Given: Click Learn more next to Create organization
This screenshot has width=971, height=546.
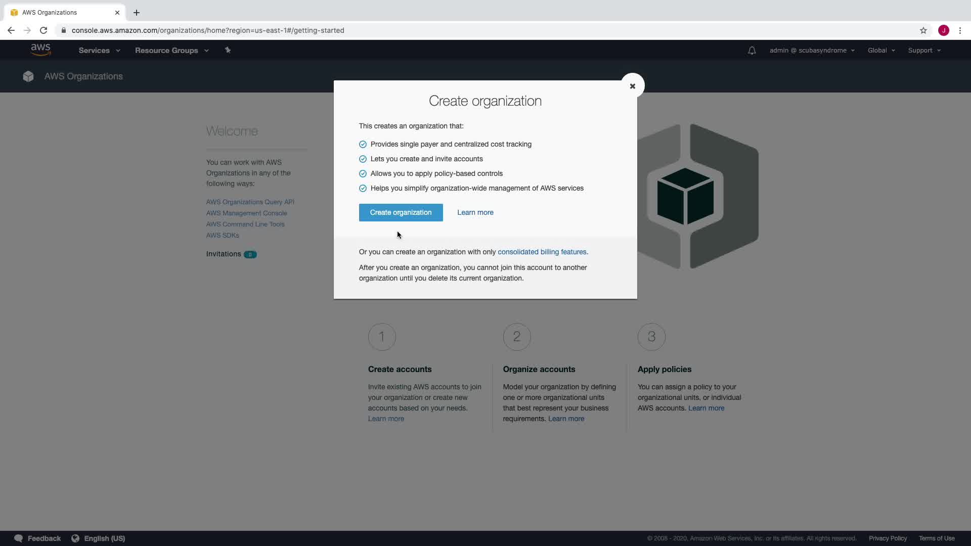Looking at the screenshot, I should [475, 212].
